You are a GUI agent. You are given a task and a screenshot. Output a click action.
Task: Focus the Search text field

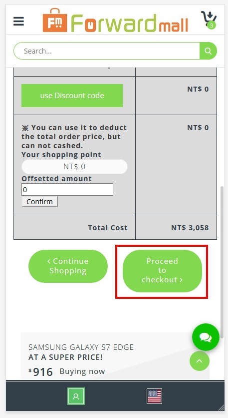(107, 51)
